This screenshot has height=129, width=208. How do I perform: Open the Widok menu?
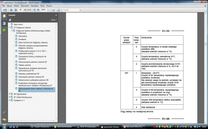pos(16,6)
